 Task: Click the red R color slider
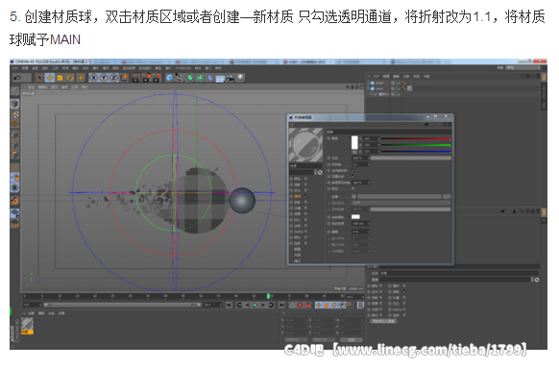click(x=416, y=138)
